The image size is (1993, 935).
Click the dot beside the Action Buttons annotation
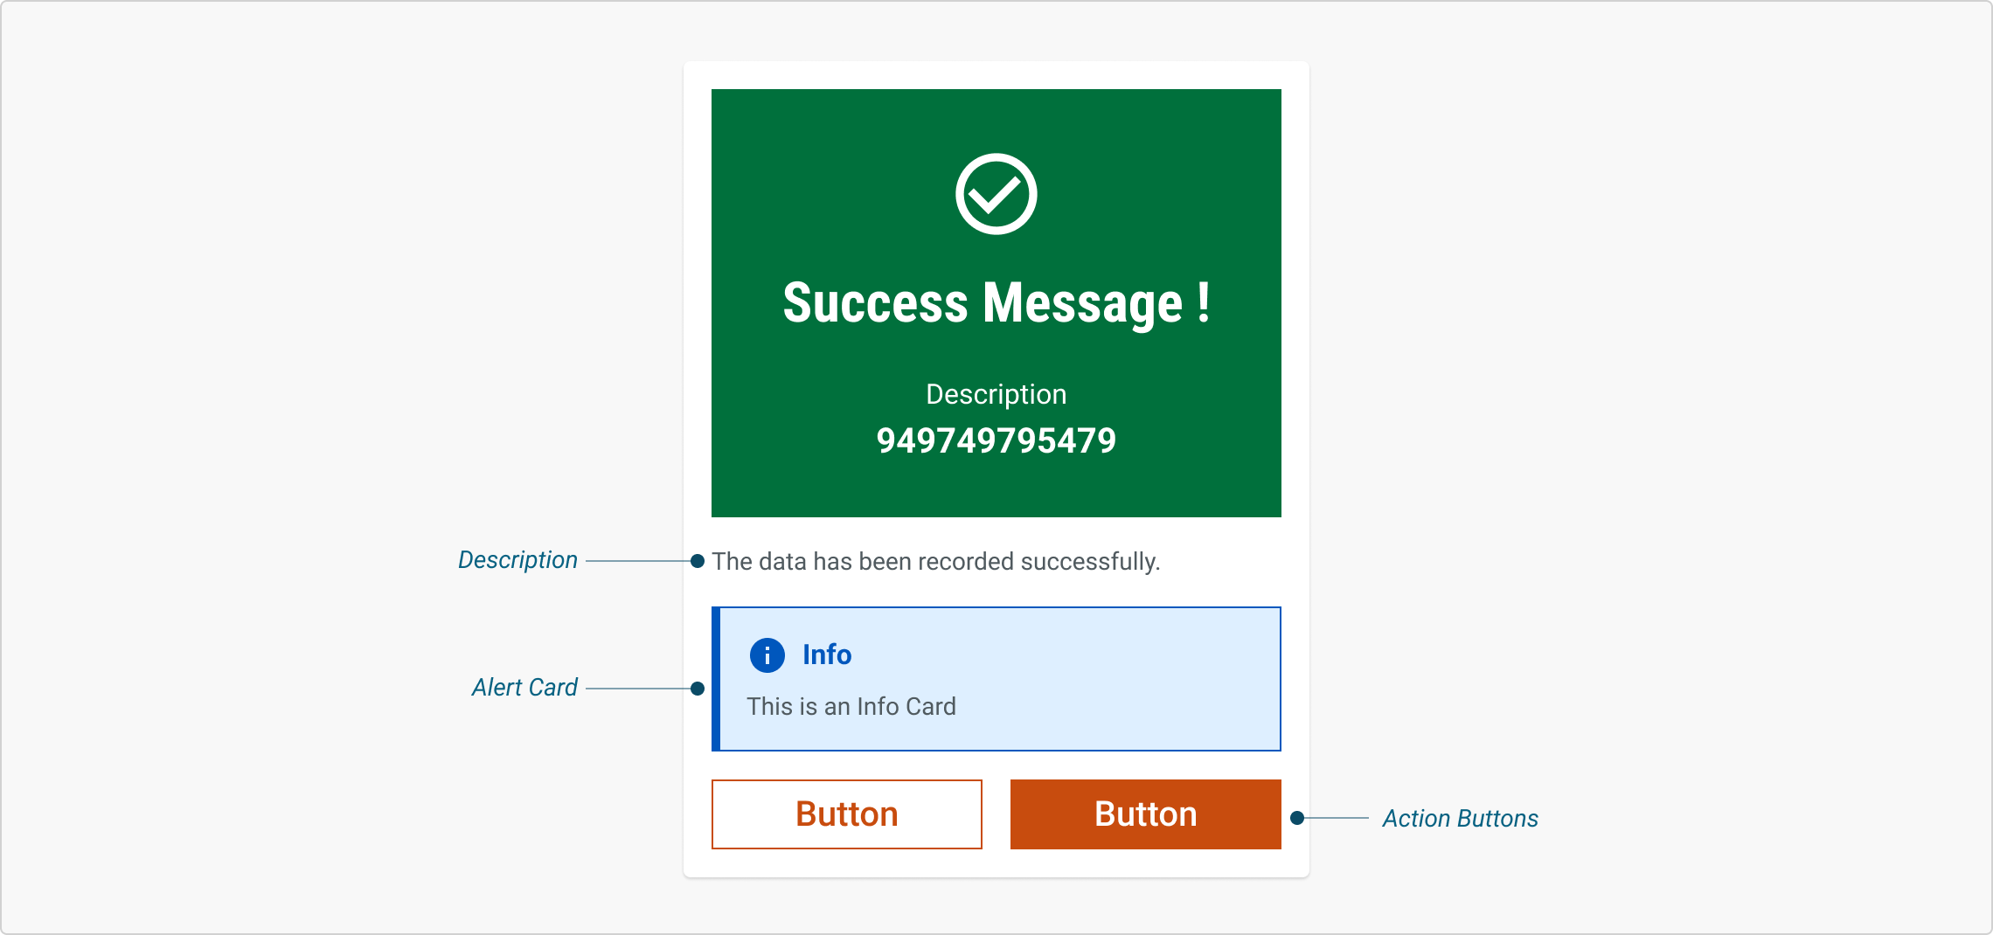point(1297,818)
